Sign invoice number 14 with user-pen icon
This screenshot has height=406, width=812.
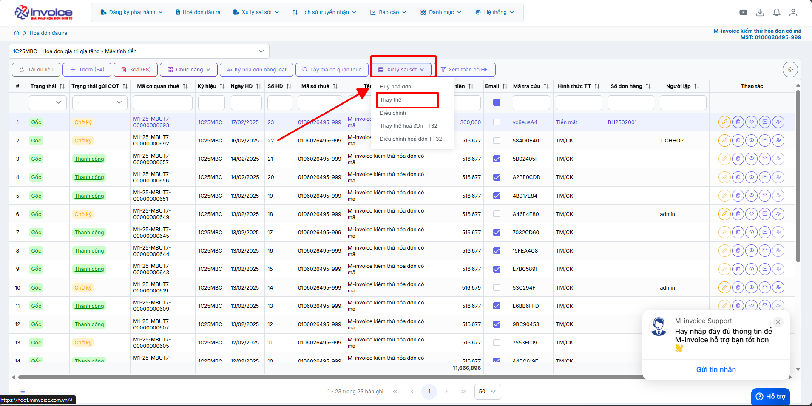pyautogui.click(x=778, y=287)
